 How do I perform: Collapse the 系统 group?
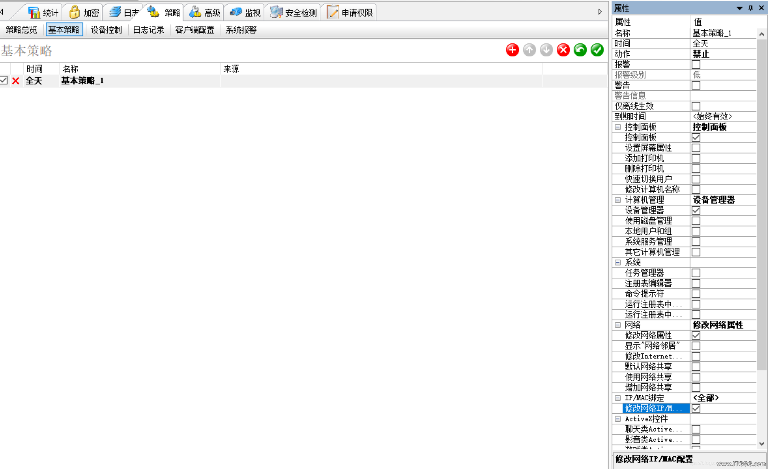pos(618,262)
